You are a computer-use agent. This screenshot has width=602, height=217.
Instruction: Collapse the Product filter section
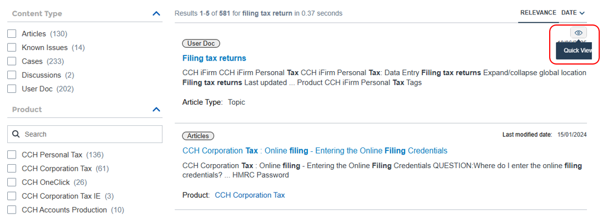(x=156, y=110)
